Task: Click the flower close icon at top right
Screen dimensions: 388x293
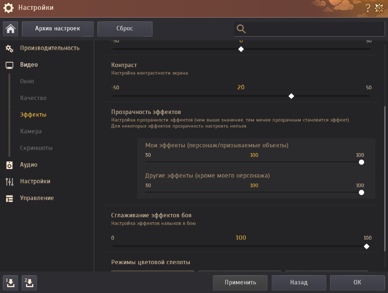Action: pyautogui.click(x=379, y=8)
